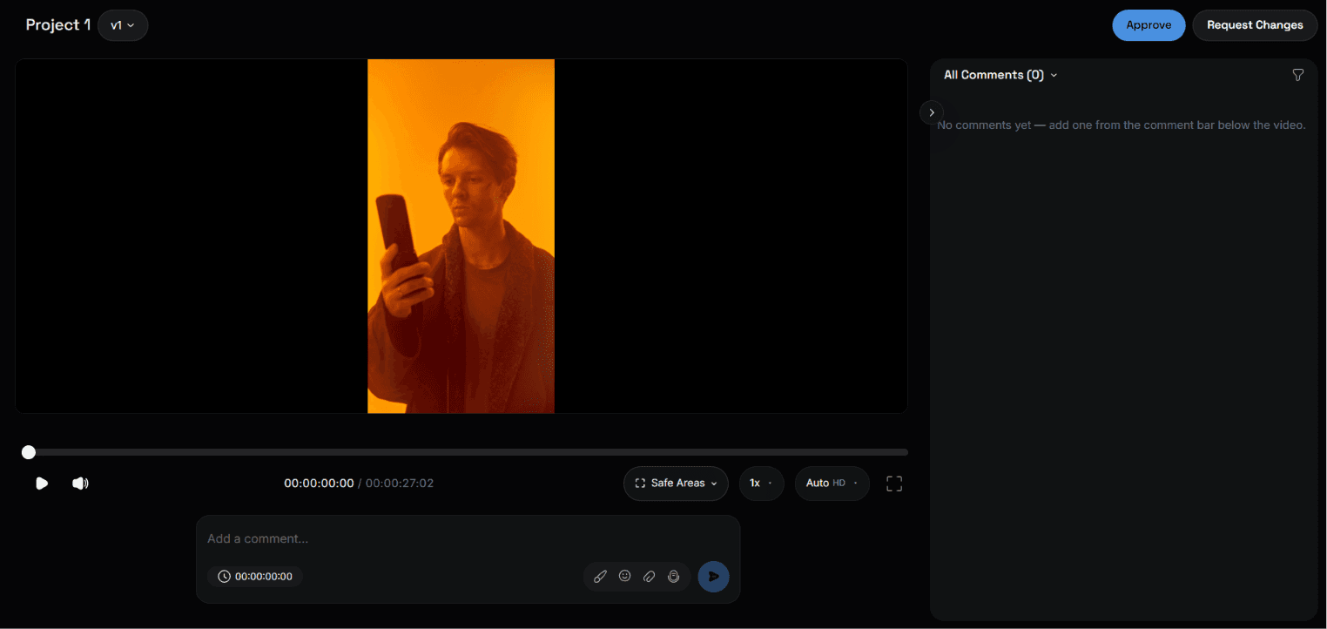Click the total duration 00:00:27:02
The height and width of the screenshot is (629, 1327).
pos(400,484)
